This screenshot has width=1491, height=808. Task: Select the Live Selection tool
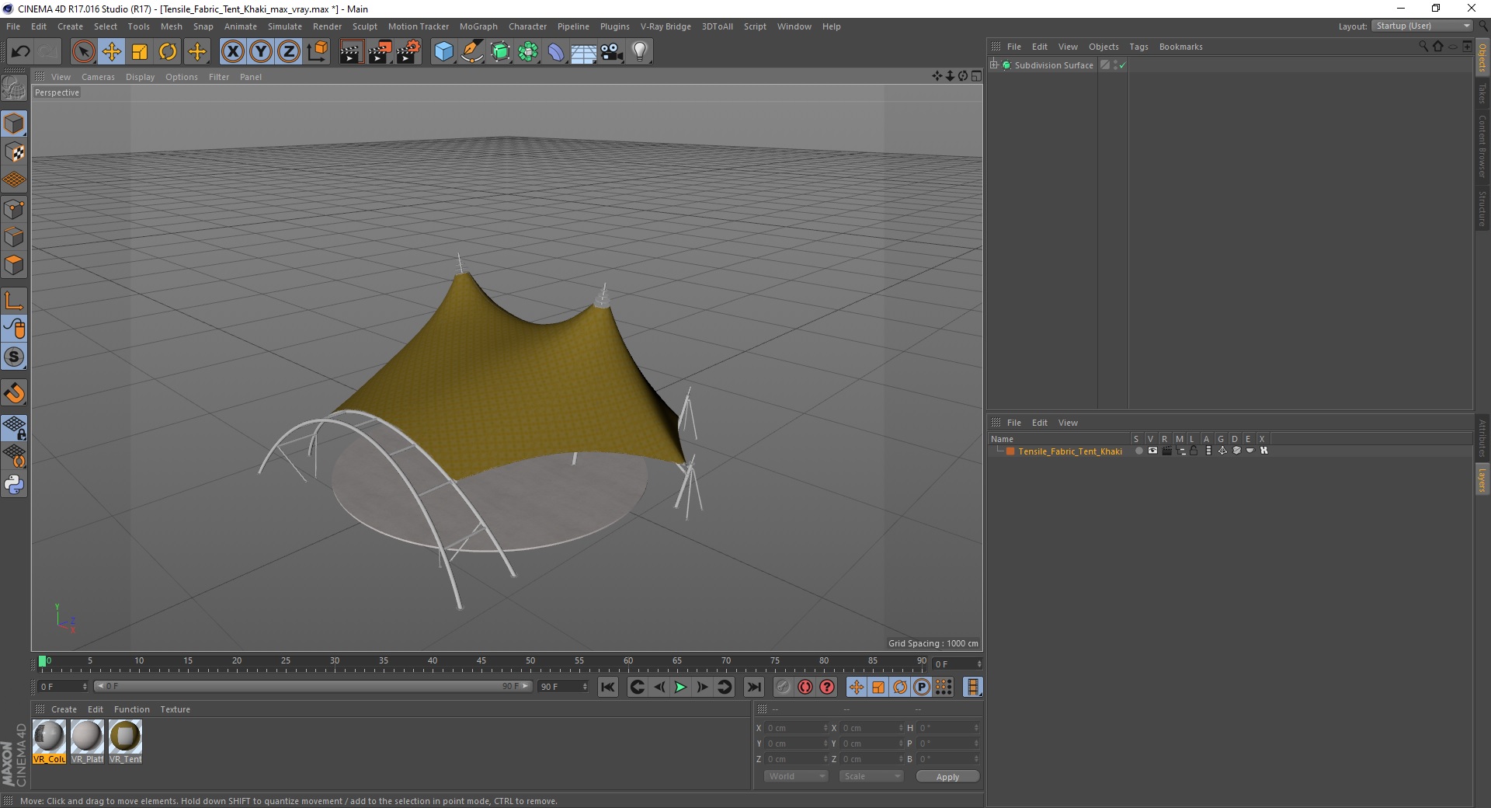point(83,52)
